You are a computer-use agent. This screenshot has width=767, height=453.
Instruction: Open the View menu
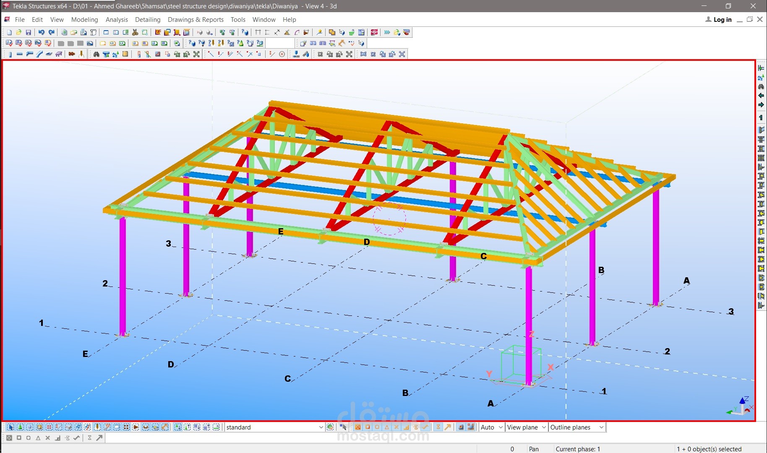57,19
